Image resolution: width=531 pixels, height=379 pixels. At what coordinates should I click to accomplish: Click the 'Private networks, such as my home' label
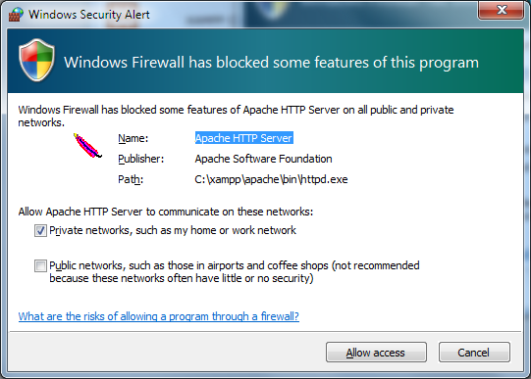[173, 230]
